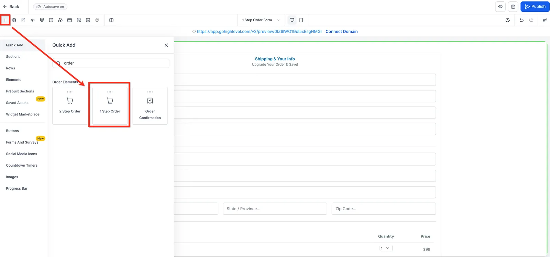
Task: Open version history clock icon
Action: (x=508, y=20)
